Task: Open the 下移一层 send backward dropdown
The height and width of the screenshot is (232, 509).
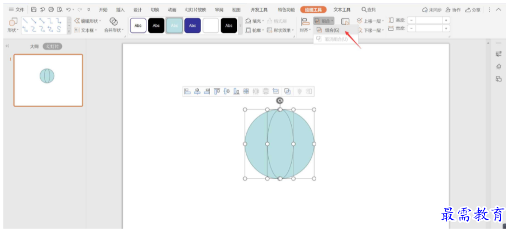Action: (370, 30)
